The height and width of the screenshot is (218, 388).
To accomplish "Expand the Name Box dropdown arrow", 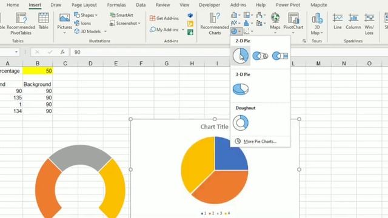I will [16, 52].
